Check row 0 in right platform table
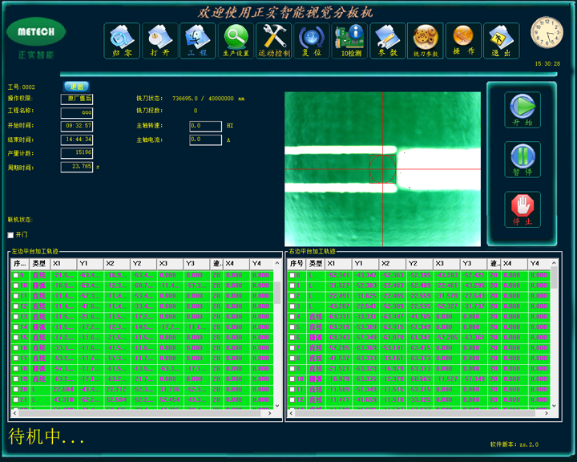This screenshot has height=462, width=577. [x=293, y=275]
